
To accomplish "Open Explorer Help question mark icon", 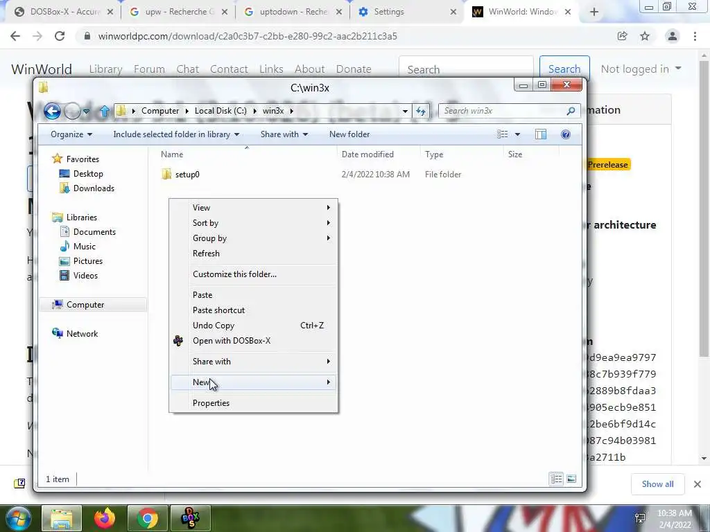I will [566, 134].
